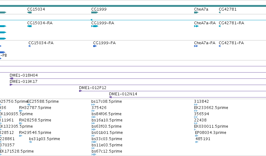
Task: Select the CG1999-RA transcript glyph
Action: 95,26
